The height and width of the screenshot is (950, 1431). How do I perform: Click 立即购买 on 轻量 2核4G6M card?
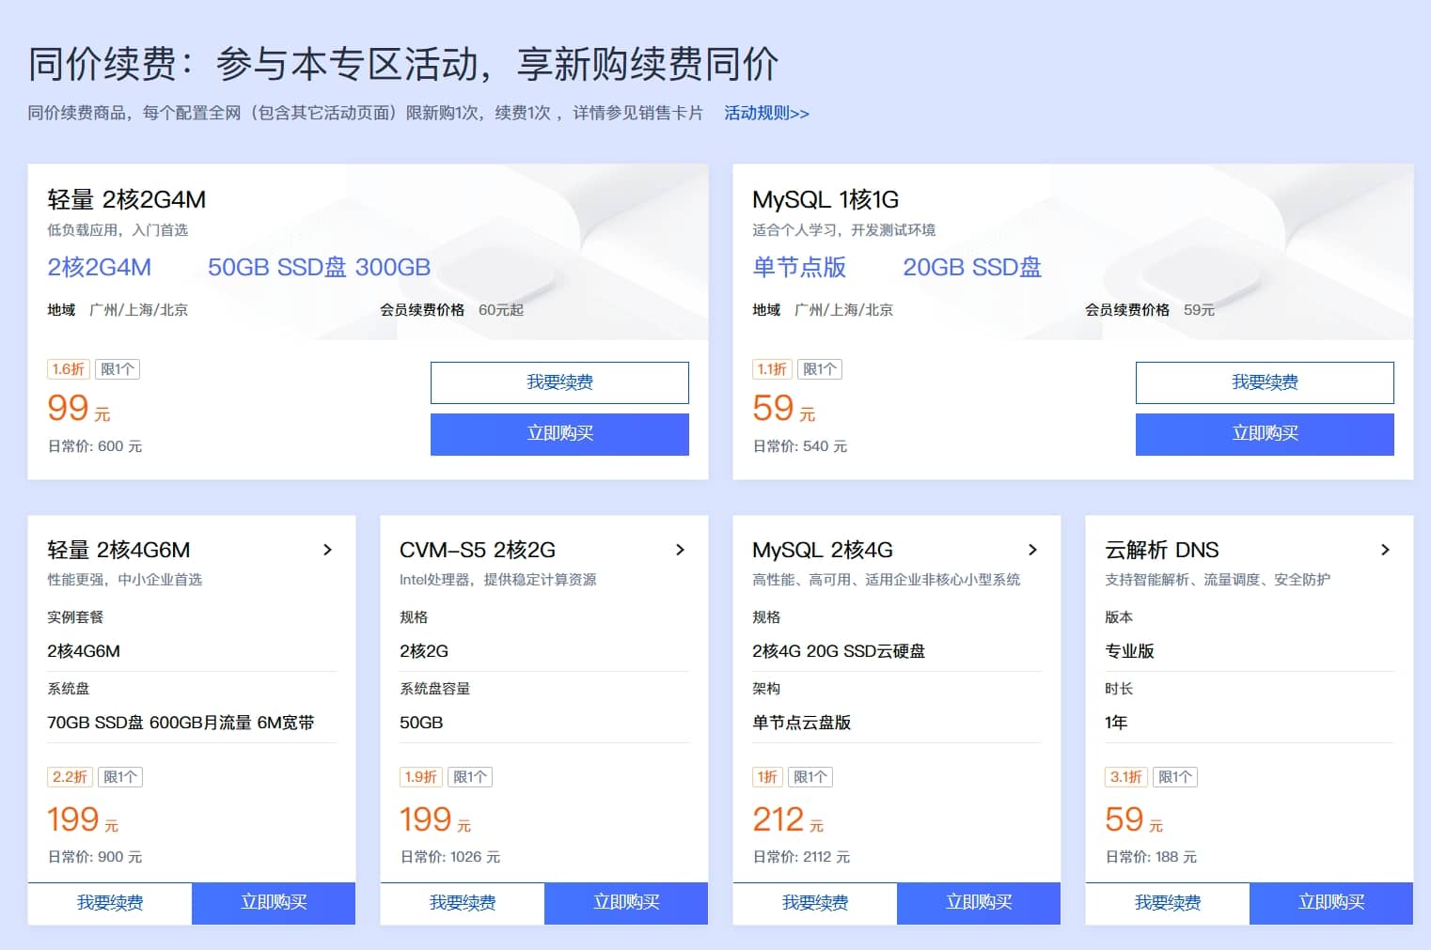[x=274, y=903]
